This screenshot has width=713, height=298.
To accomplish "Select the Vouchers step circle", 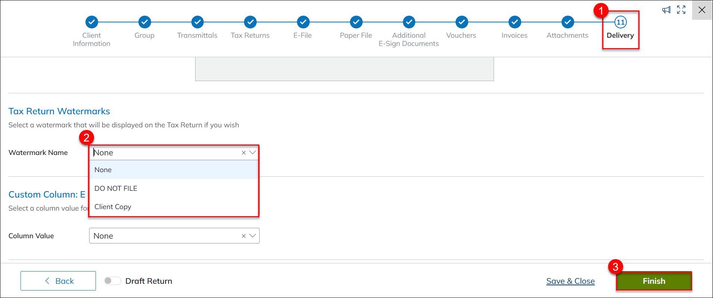I will tap(462, 22).
